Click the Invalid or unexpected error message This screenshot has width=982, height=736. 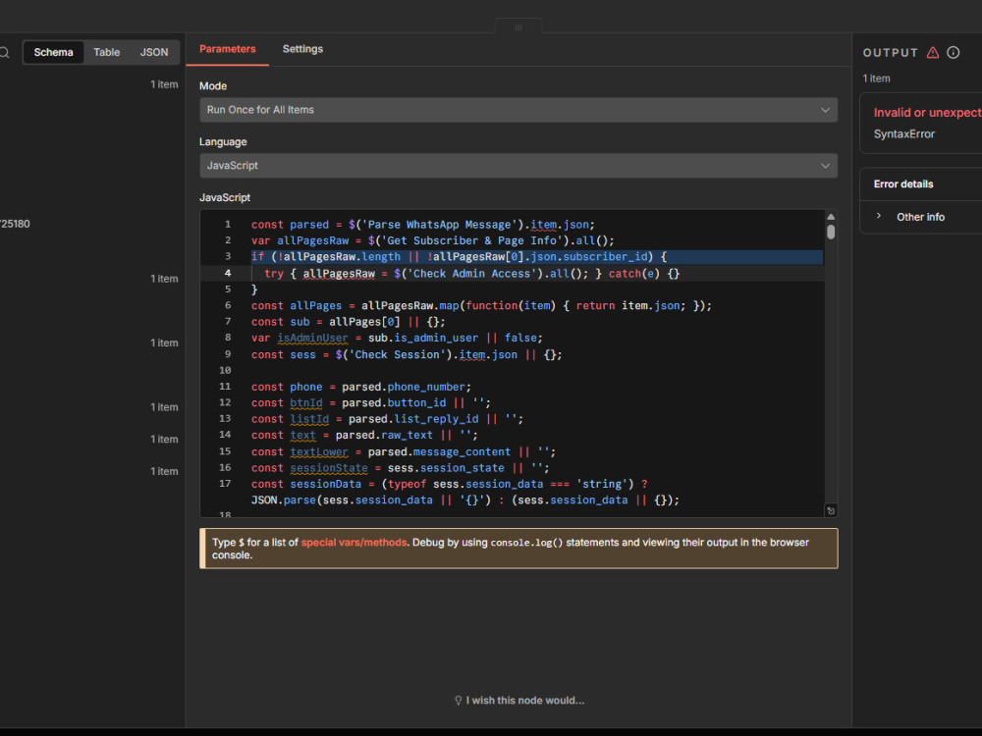(927, 113)
